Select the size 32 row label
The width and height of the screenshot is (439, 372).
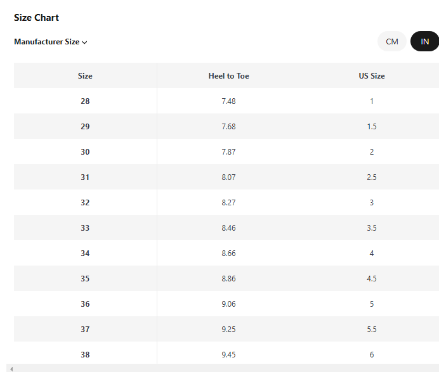pyautogui.click(x=85, y=203)
